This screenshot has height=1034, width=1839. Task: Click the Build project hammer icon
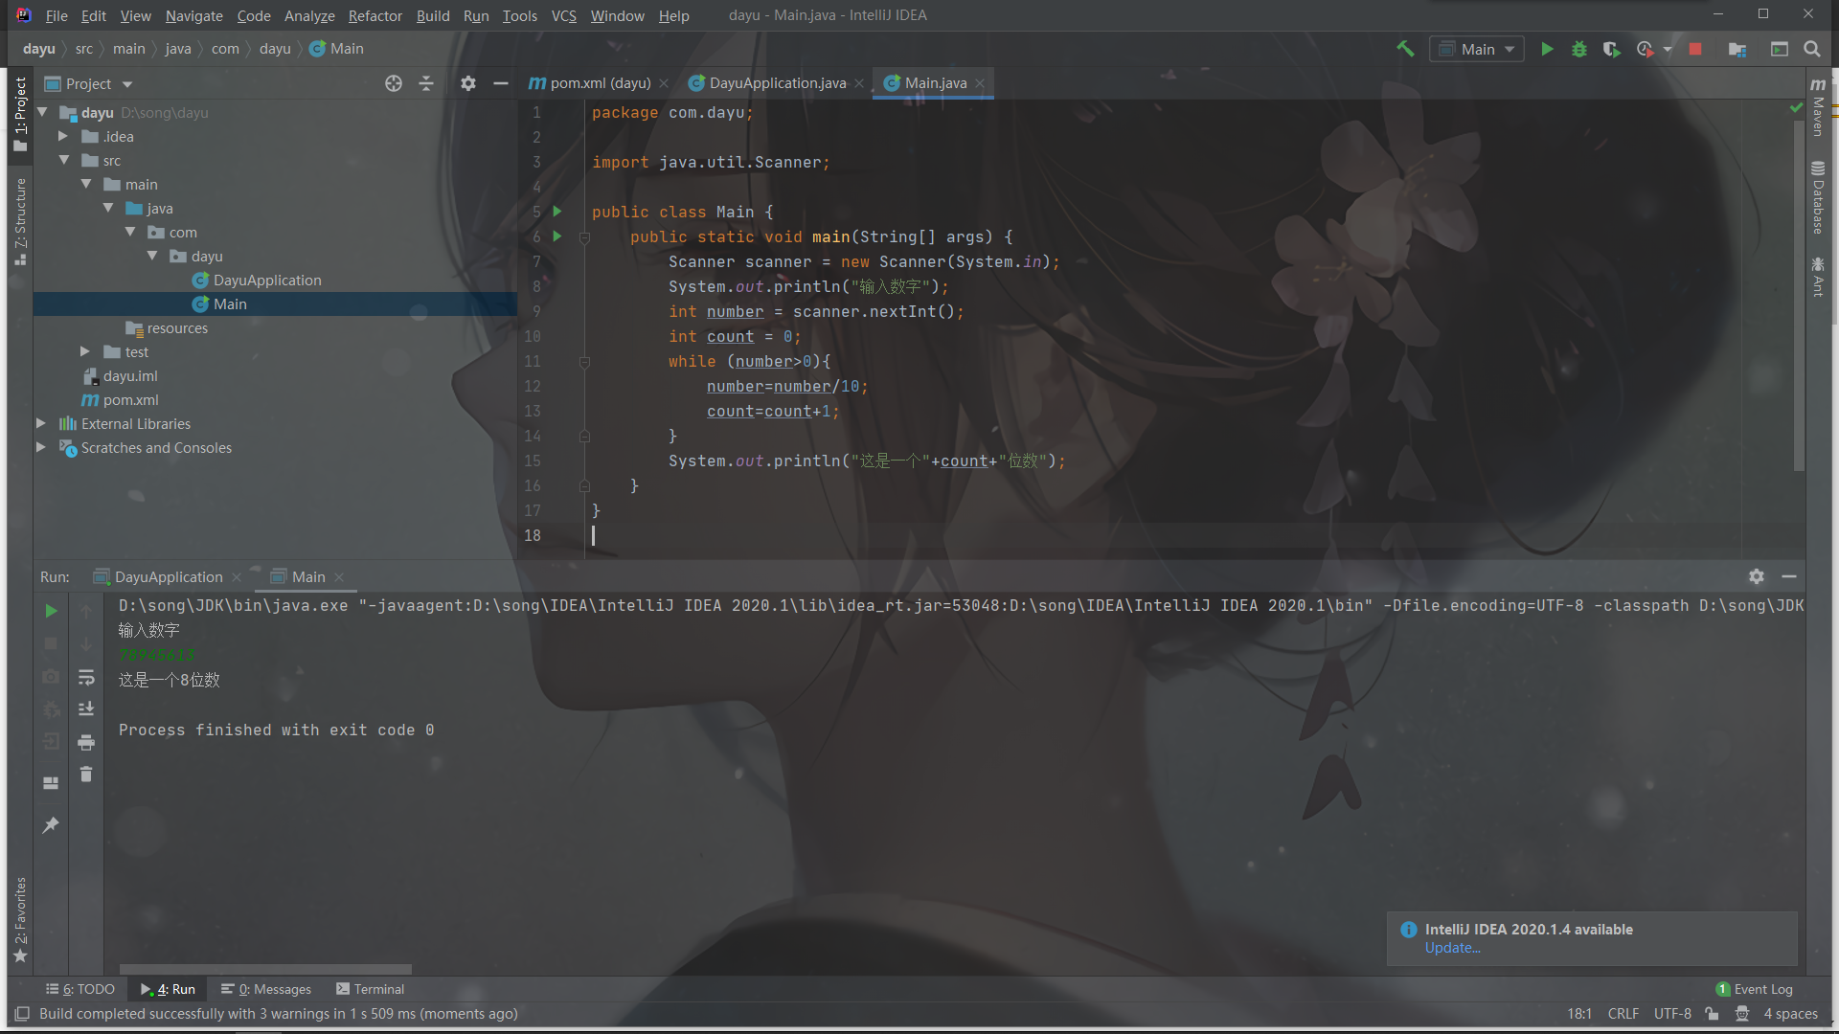coord(1405,49)
